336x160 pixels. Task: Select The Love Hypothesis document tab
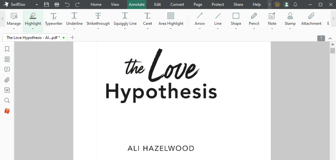coord(35,38)
